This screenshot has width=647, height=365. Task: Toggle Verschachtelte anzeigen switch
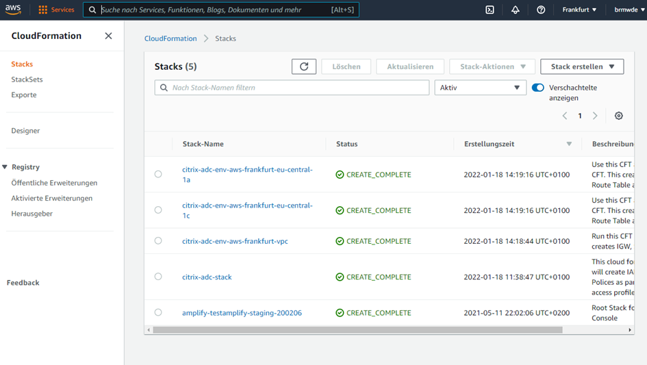click(x=538, y=88)
